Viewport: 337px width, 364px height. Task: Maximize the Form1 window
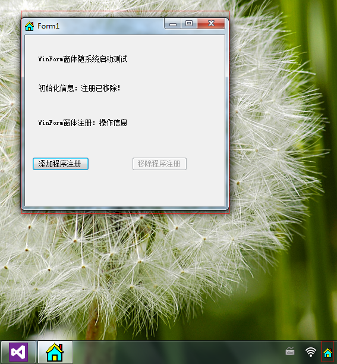click(x=189, y=24)
